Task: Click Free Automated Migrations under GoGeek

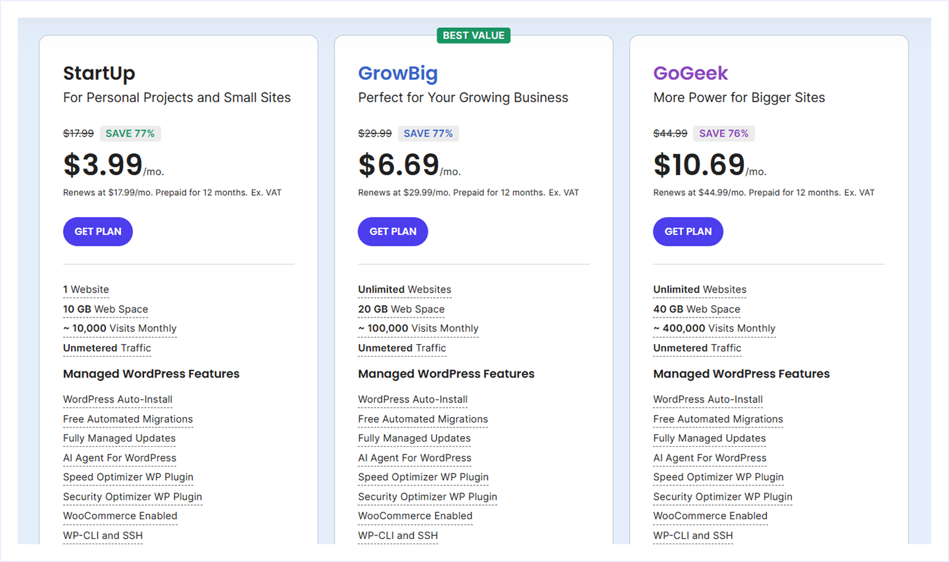Action: 718,419
